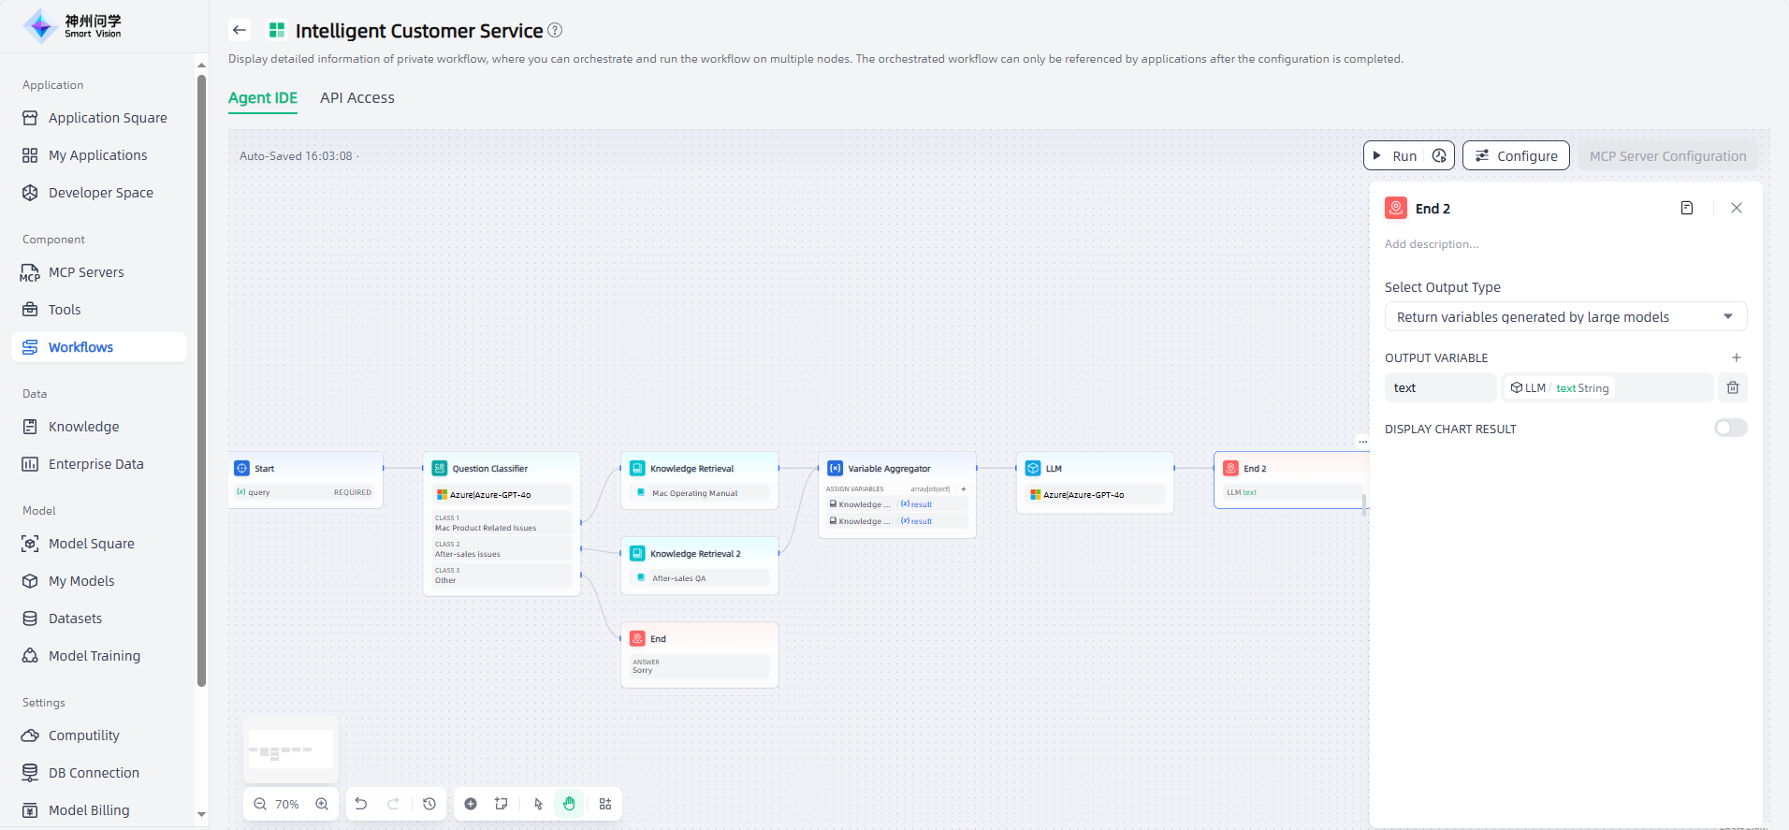Switch to the API Access tab
Screen dimensions: 1789x830
click(x=356, y=98)
